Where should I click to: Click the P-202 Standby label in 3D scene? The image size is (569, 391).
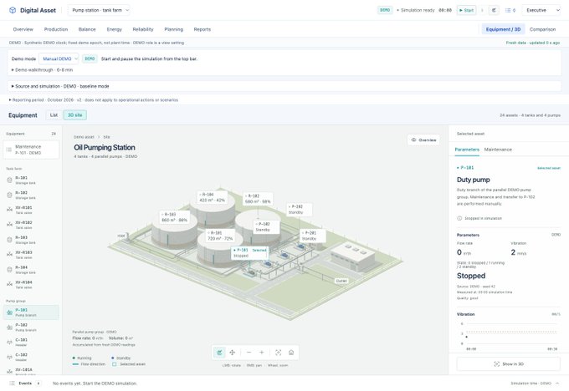pyautogui.click(x=300, y=209)
